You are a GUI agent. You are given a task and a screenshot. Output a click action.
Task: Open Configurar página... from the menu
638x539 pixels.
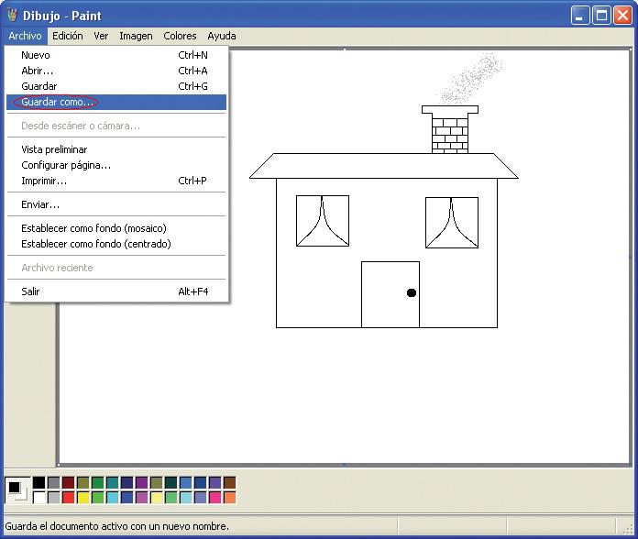pos(116,165)
